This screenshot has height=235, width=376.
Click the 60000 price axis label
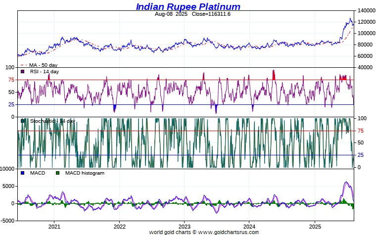365,56
